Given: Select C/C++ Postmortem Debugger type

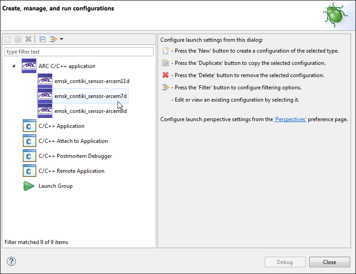Looking at the screenshot, I should click(75, 156).
